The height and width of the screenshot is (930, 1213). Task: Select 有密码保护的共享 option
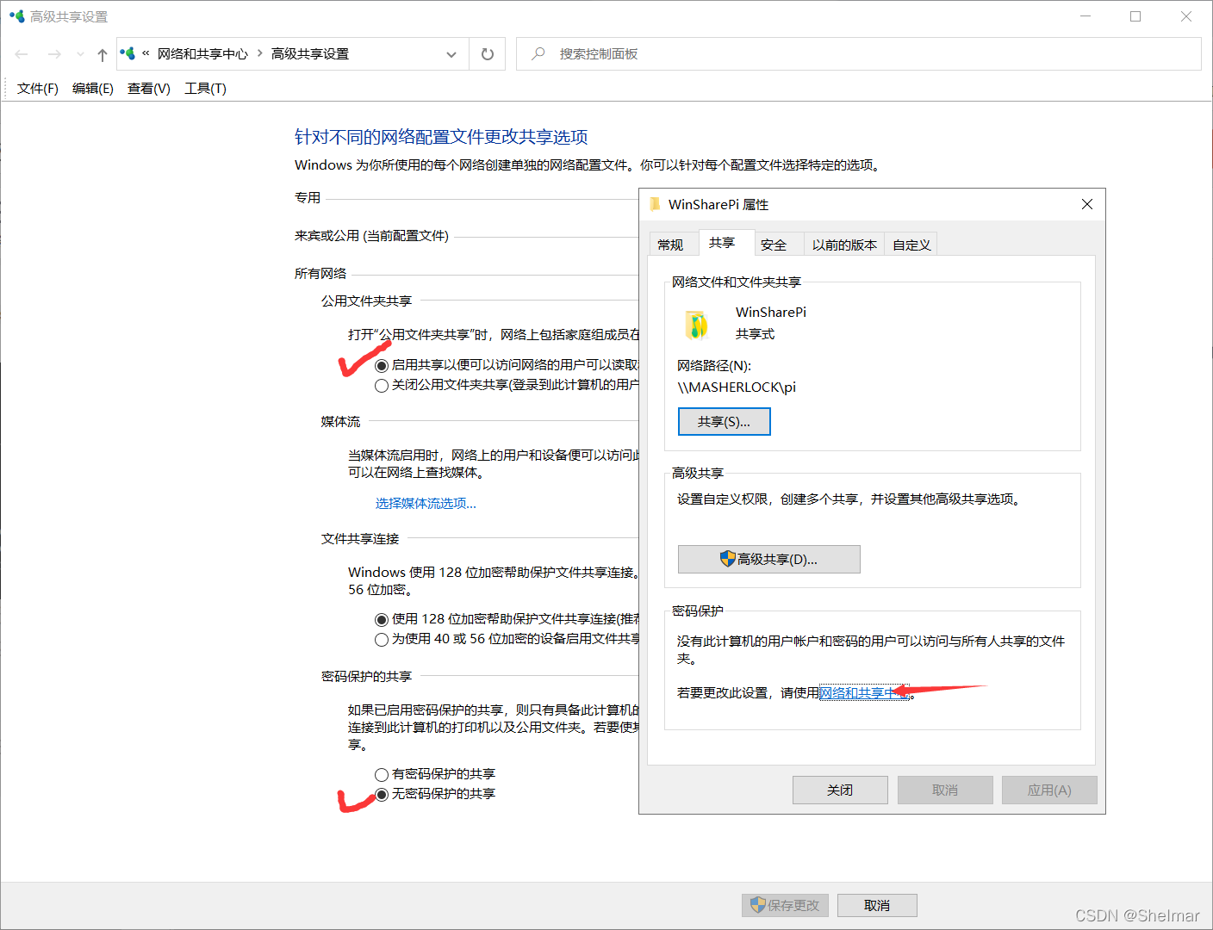point(382,774)
